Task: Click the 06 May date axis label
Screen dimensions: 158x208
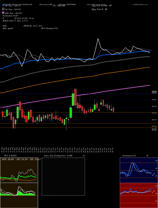Action: (2, 149)
